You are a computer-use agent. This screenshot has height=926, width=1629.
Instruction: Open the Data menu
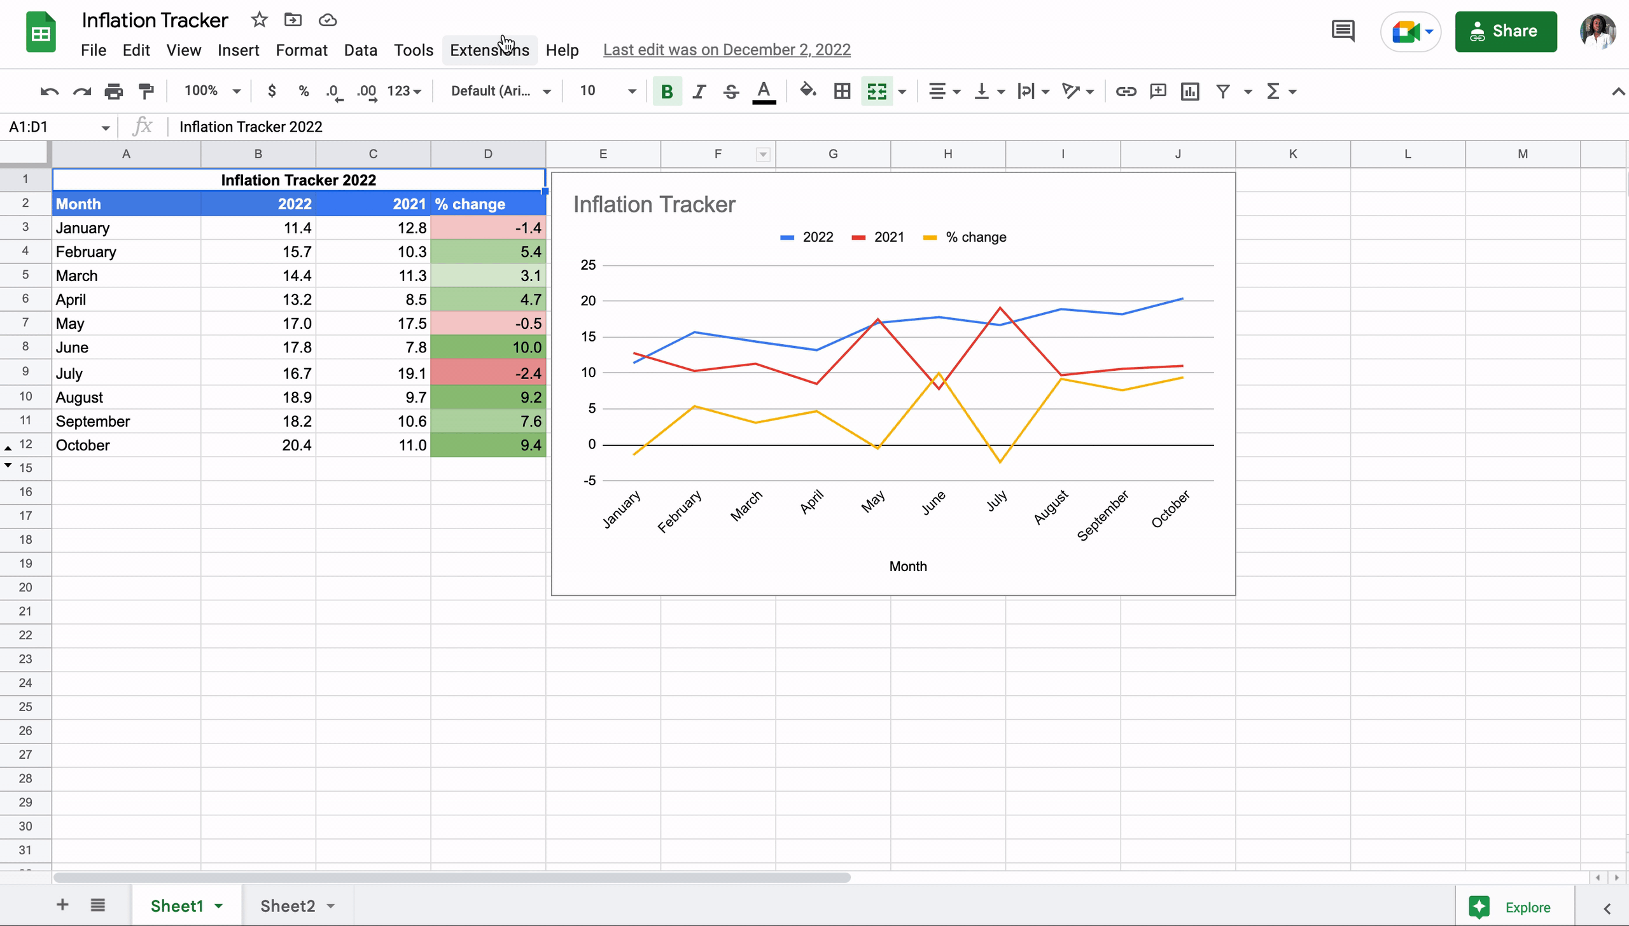360,50
